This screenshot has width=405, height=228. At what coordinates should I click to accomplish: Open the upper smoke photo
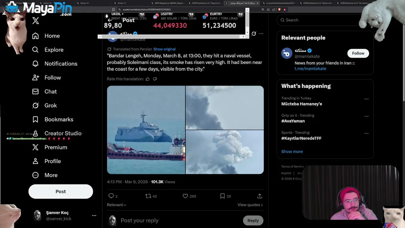click(225, 108)
